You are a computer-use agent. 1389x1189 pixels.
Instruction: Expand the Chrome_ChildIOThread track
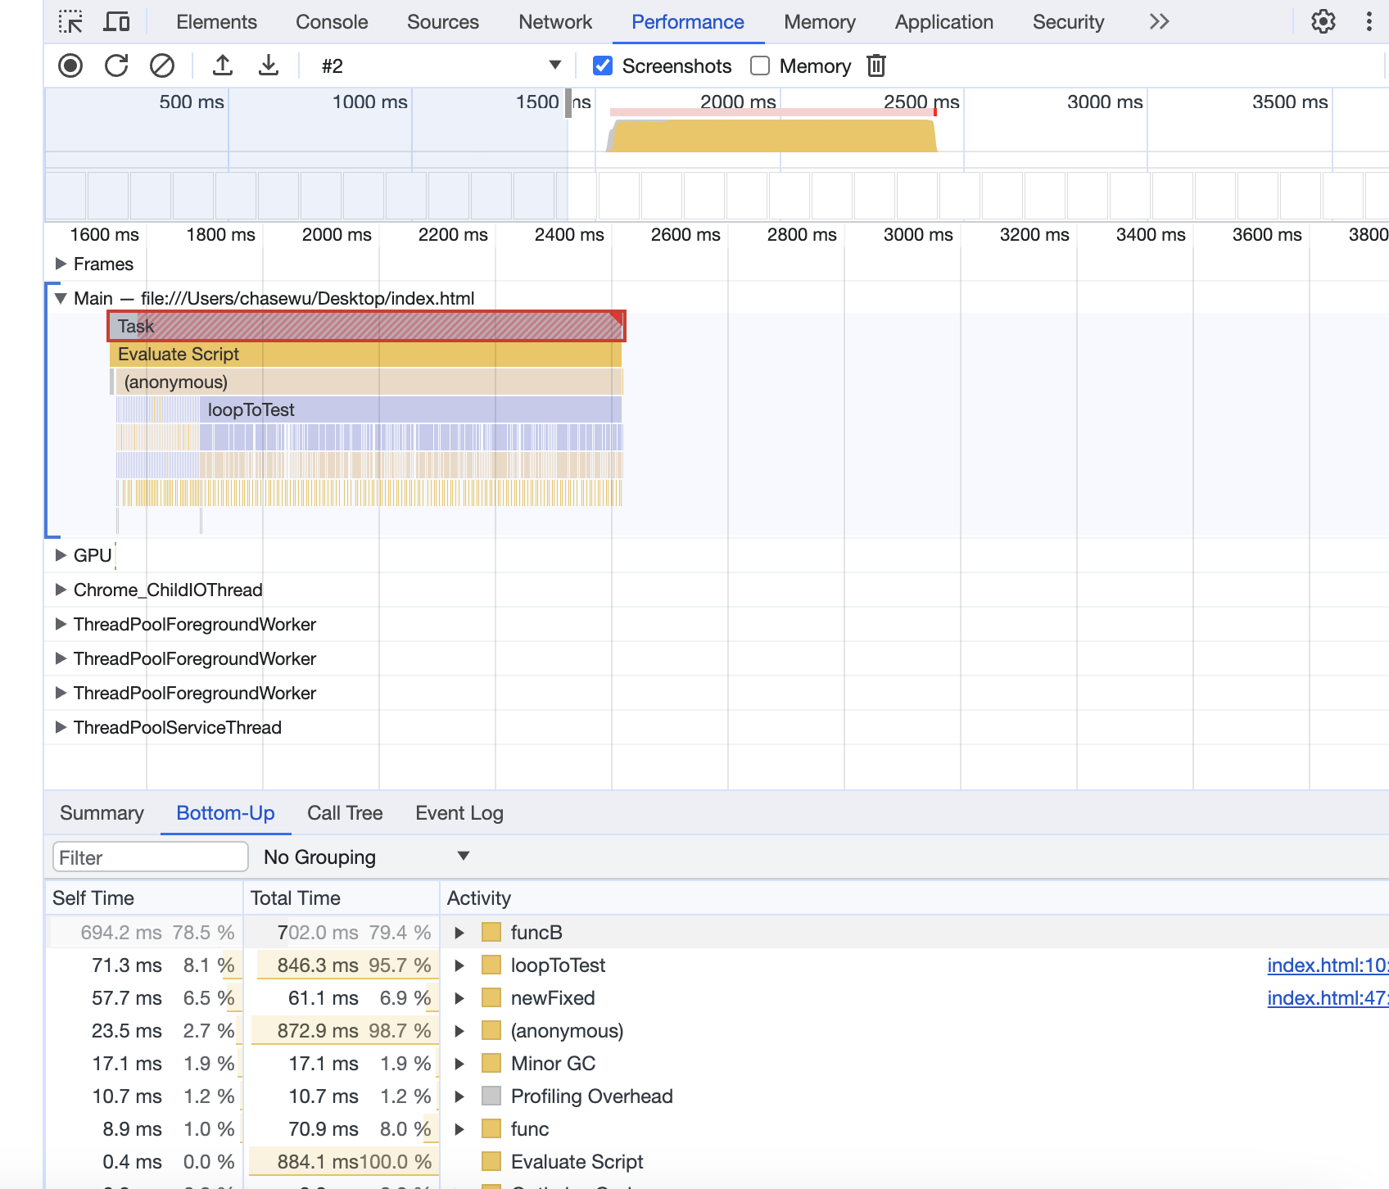pos(61,590)
